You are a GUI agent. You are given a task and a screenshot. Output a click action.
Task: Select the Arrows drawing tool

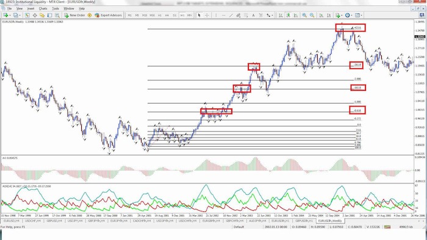point(268,15)
